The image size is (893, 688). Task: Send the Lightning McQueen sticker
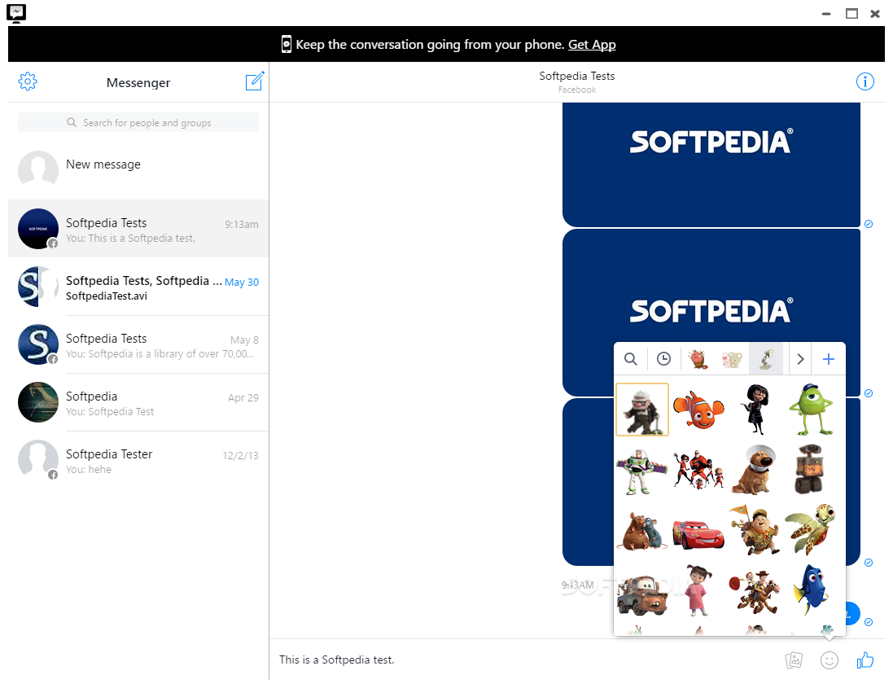pos(698,534)
